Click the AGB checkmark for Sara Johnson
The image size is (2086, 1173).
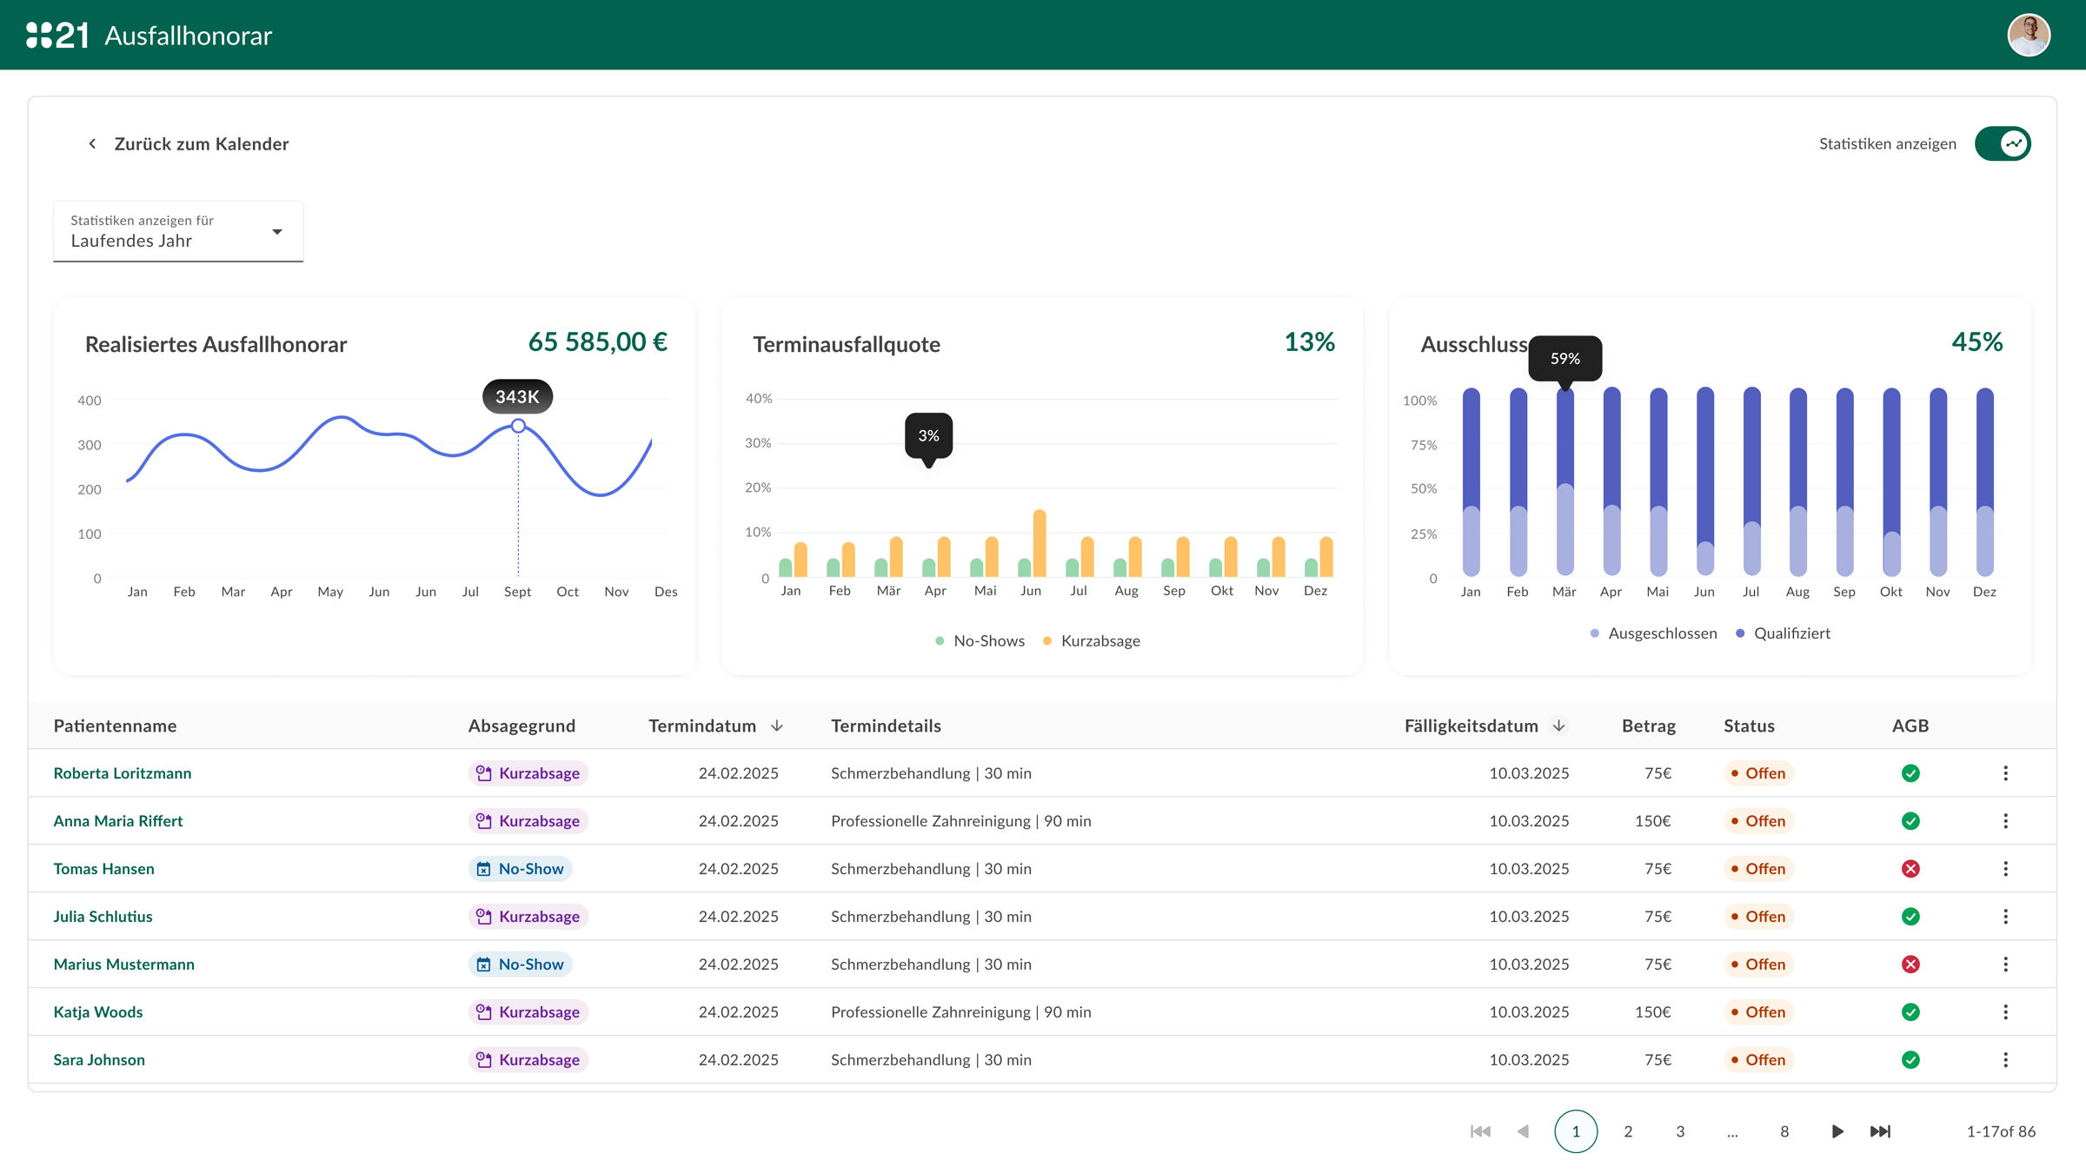click(1910, 1060)
